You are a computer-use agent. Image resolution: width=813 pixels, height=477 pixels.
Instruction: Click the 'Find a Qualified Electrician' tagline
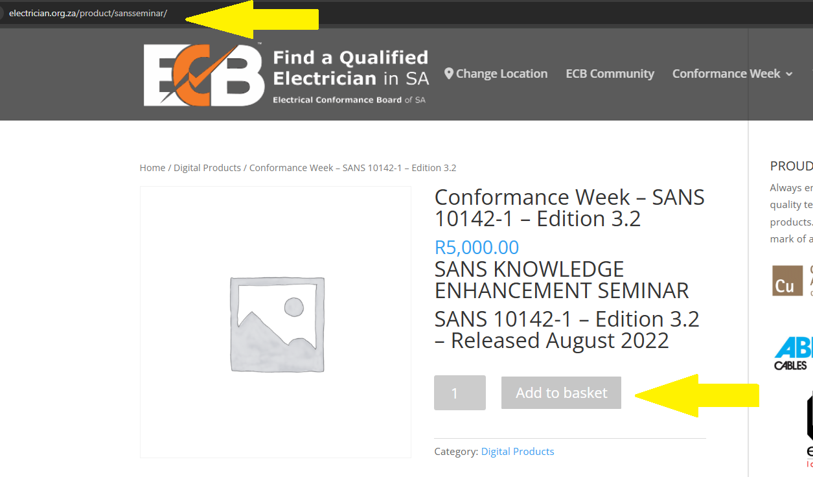tap(350, 68)
